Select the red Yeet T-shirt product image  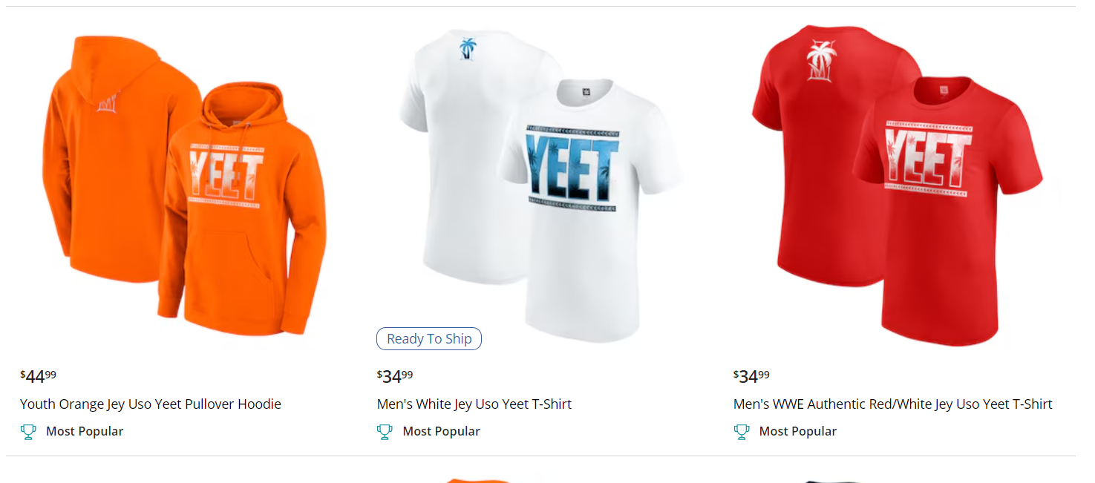pos(897,185)
